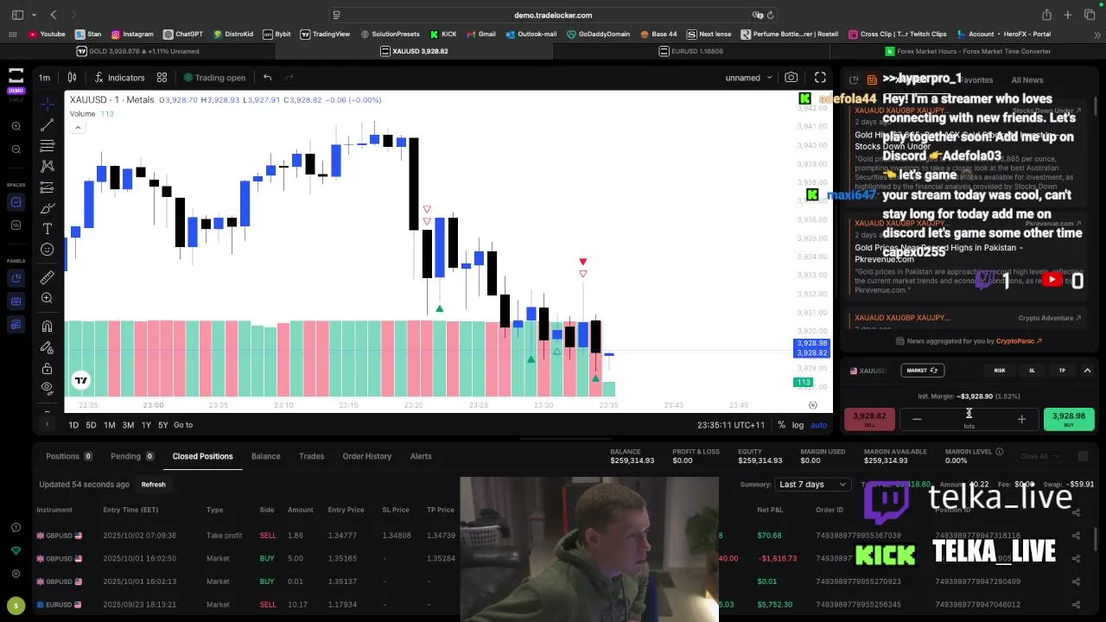Zoom out using sidebar magnifier minus

pyautogui.click(x=16, y=149)
